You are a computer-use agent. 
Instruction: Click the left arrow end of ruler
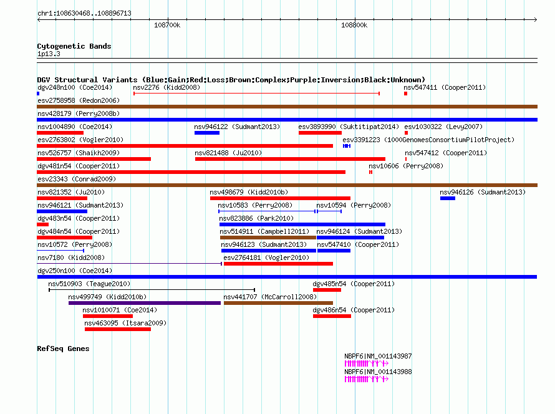click(x=39, y=20)
